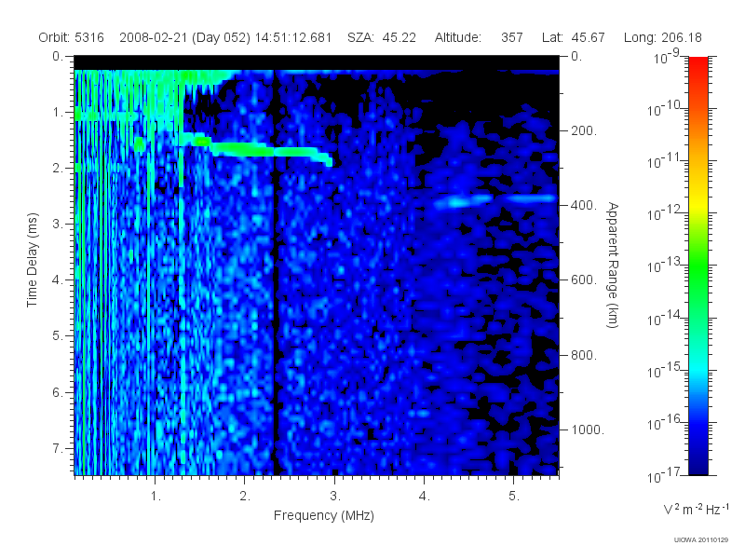Click the frequency tick label 3.
Screen dimensions: 745x559
tap(335, 496)
